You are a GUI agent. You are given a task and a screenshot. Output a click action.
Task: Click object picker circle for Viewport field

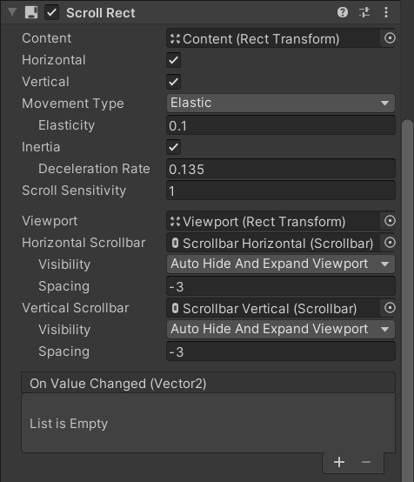point(390,221)
